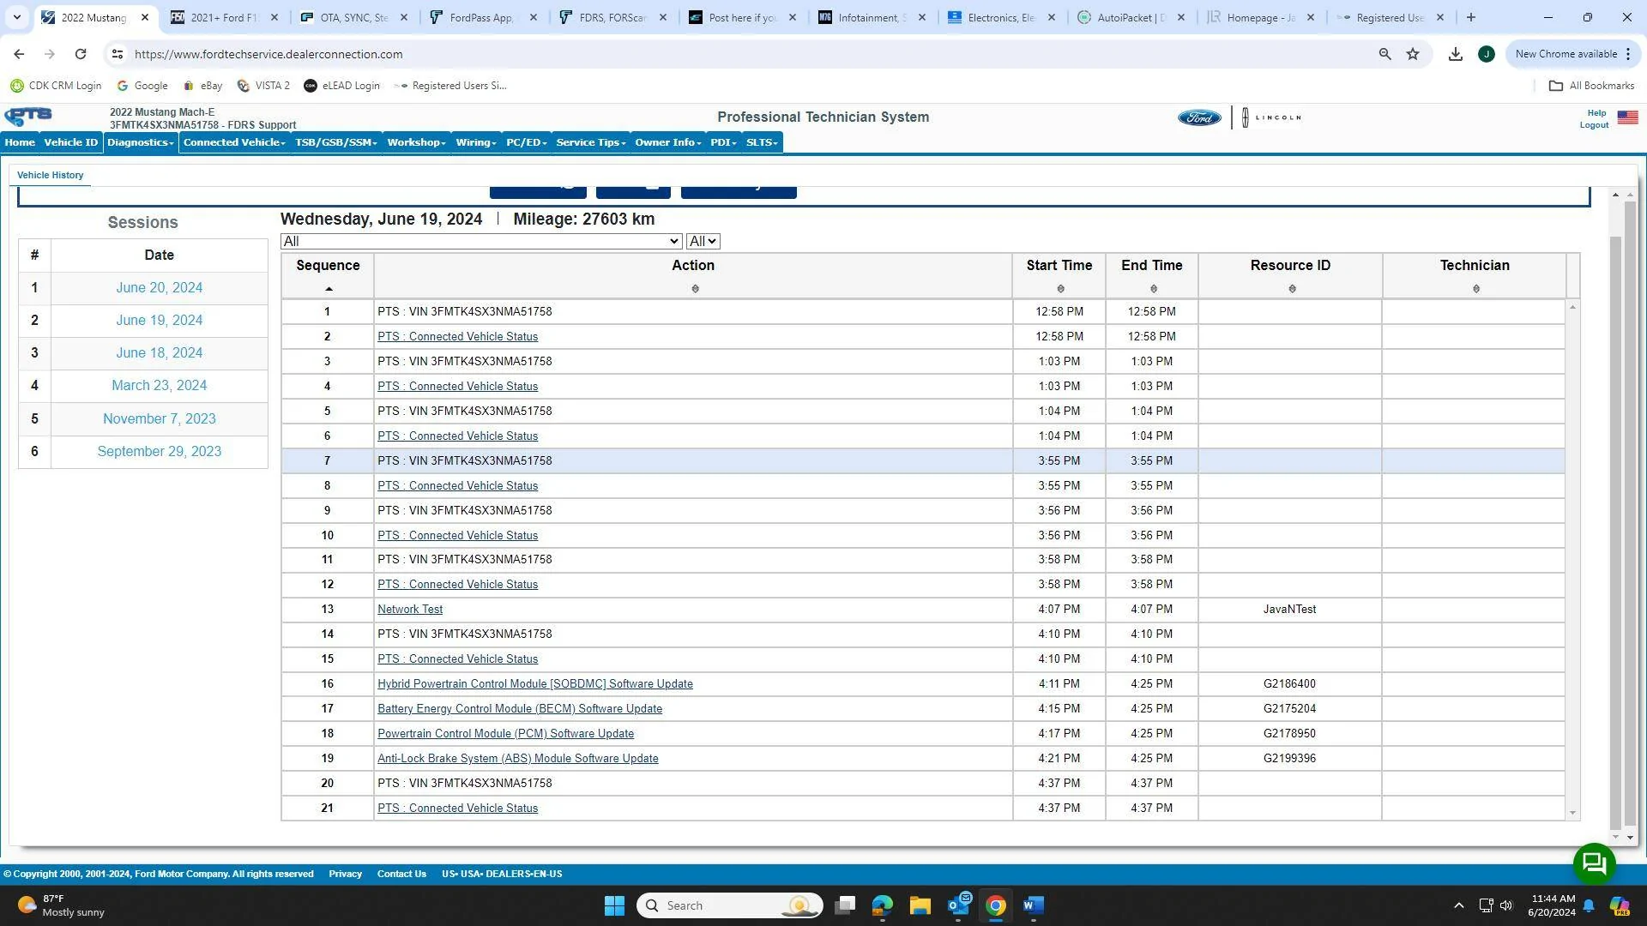Open the Network Test action link

410,610
